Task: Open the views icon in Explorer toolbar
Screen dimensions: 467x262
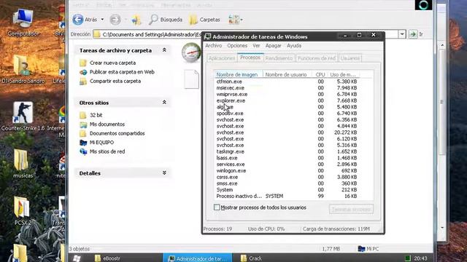Action: [233, 20]
